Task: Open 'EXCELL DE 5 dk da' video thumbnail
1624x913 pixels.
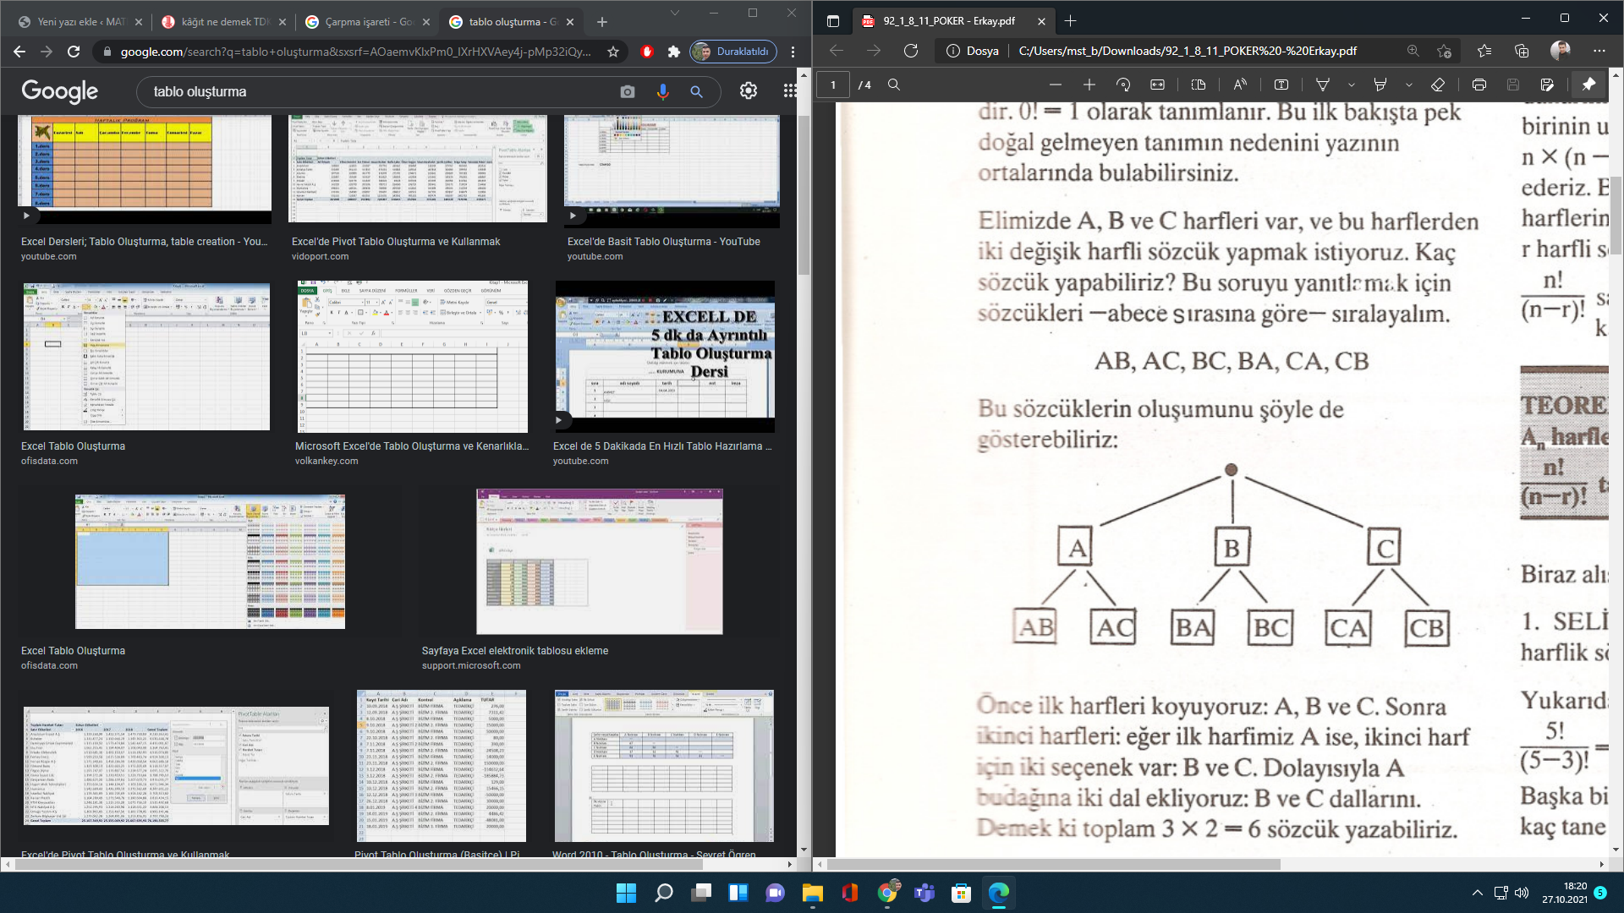Action: click(x=665, y=357)
